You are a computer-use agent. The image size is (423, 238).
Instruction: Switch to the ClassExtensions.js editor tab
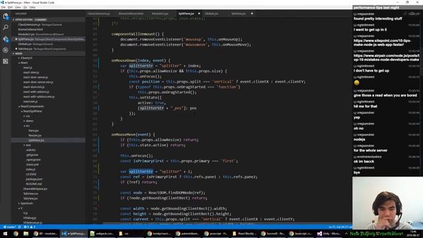click(x=98, y=13)
